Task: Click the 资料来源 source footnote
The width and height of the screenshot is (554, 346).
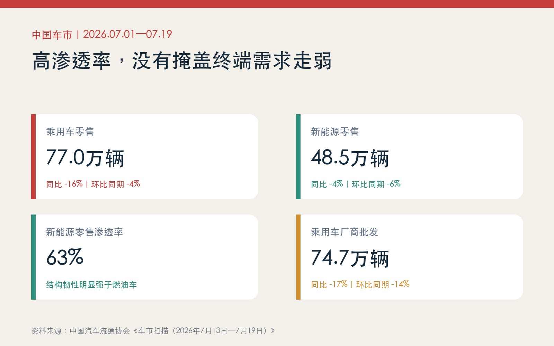Action: pyautogui.click(x=153, y=331)
